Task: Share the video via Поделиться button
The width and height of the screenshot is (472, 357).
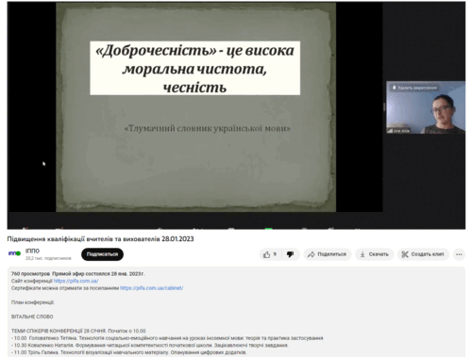Action: pyautogui.click(x=328, y=254)
